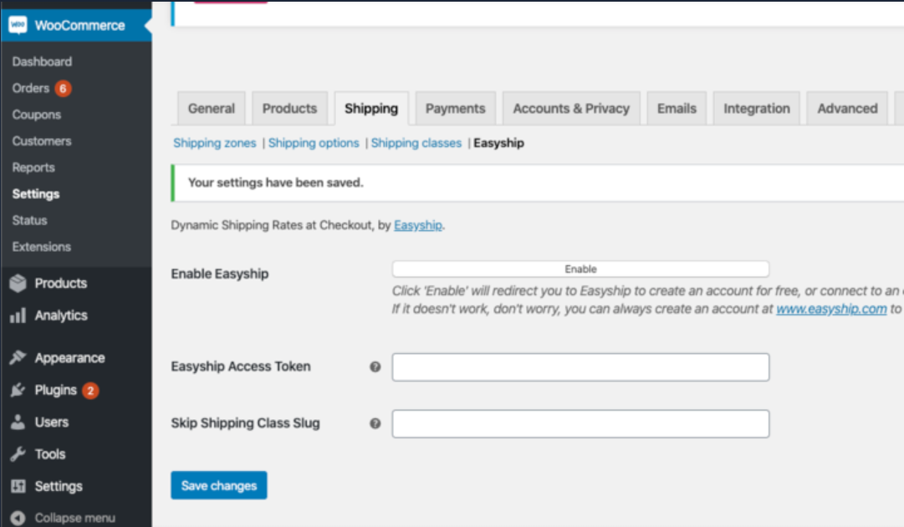Viewport: 904px width, 527px height.
Task: Click the Users person icon
Action: click(18, 422)
